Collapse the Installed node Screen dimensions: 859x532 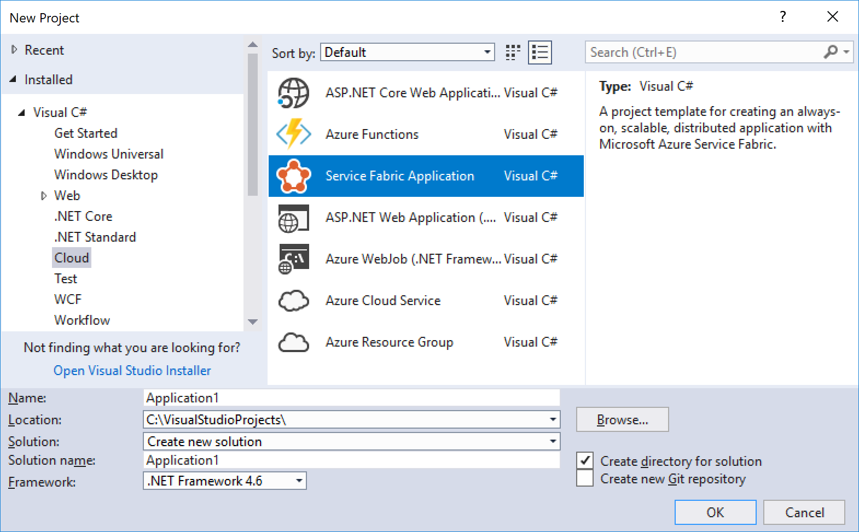coord(13,79)
